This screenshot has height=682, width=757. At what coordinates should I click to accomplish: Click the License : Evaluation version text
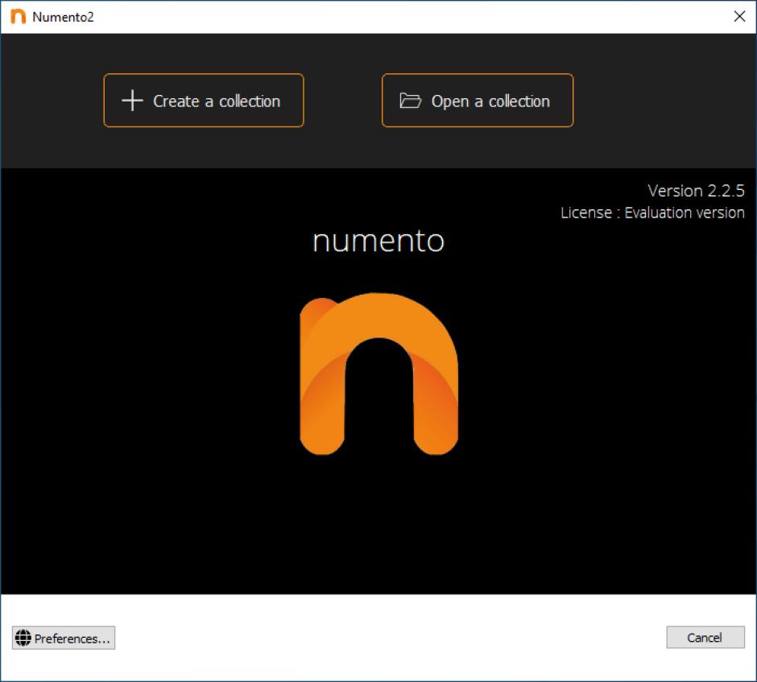pyautogui.click(x=652, y=213)
